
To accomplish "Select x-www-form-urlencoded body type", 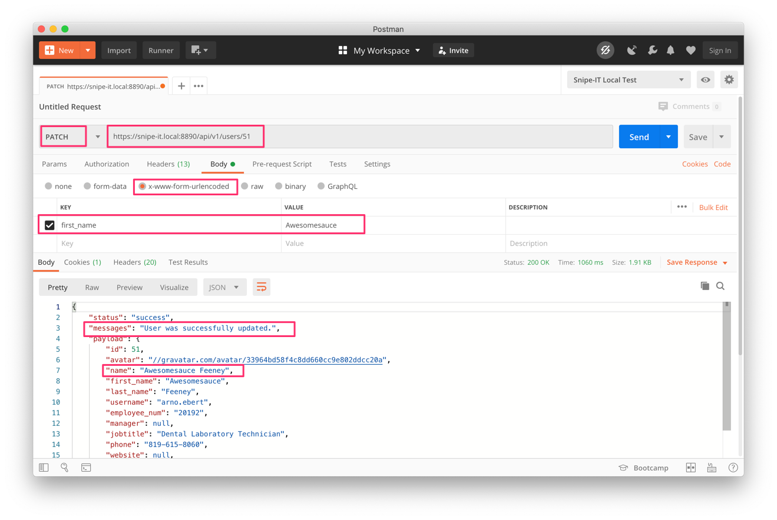I will point(184,186).
